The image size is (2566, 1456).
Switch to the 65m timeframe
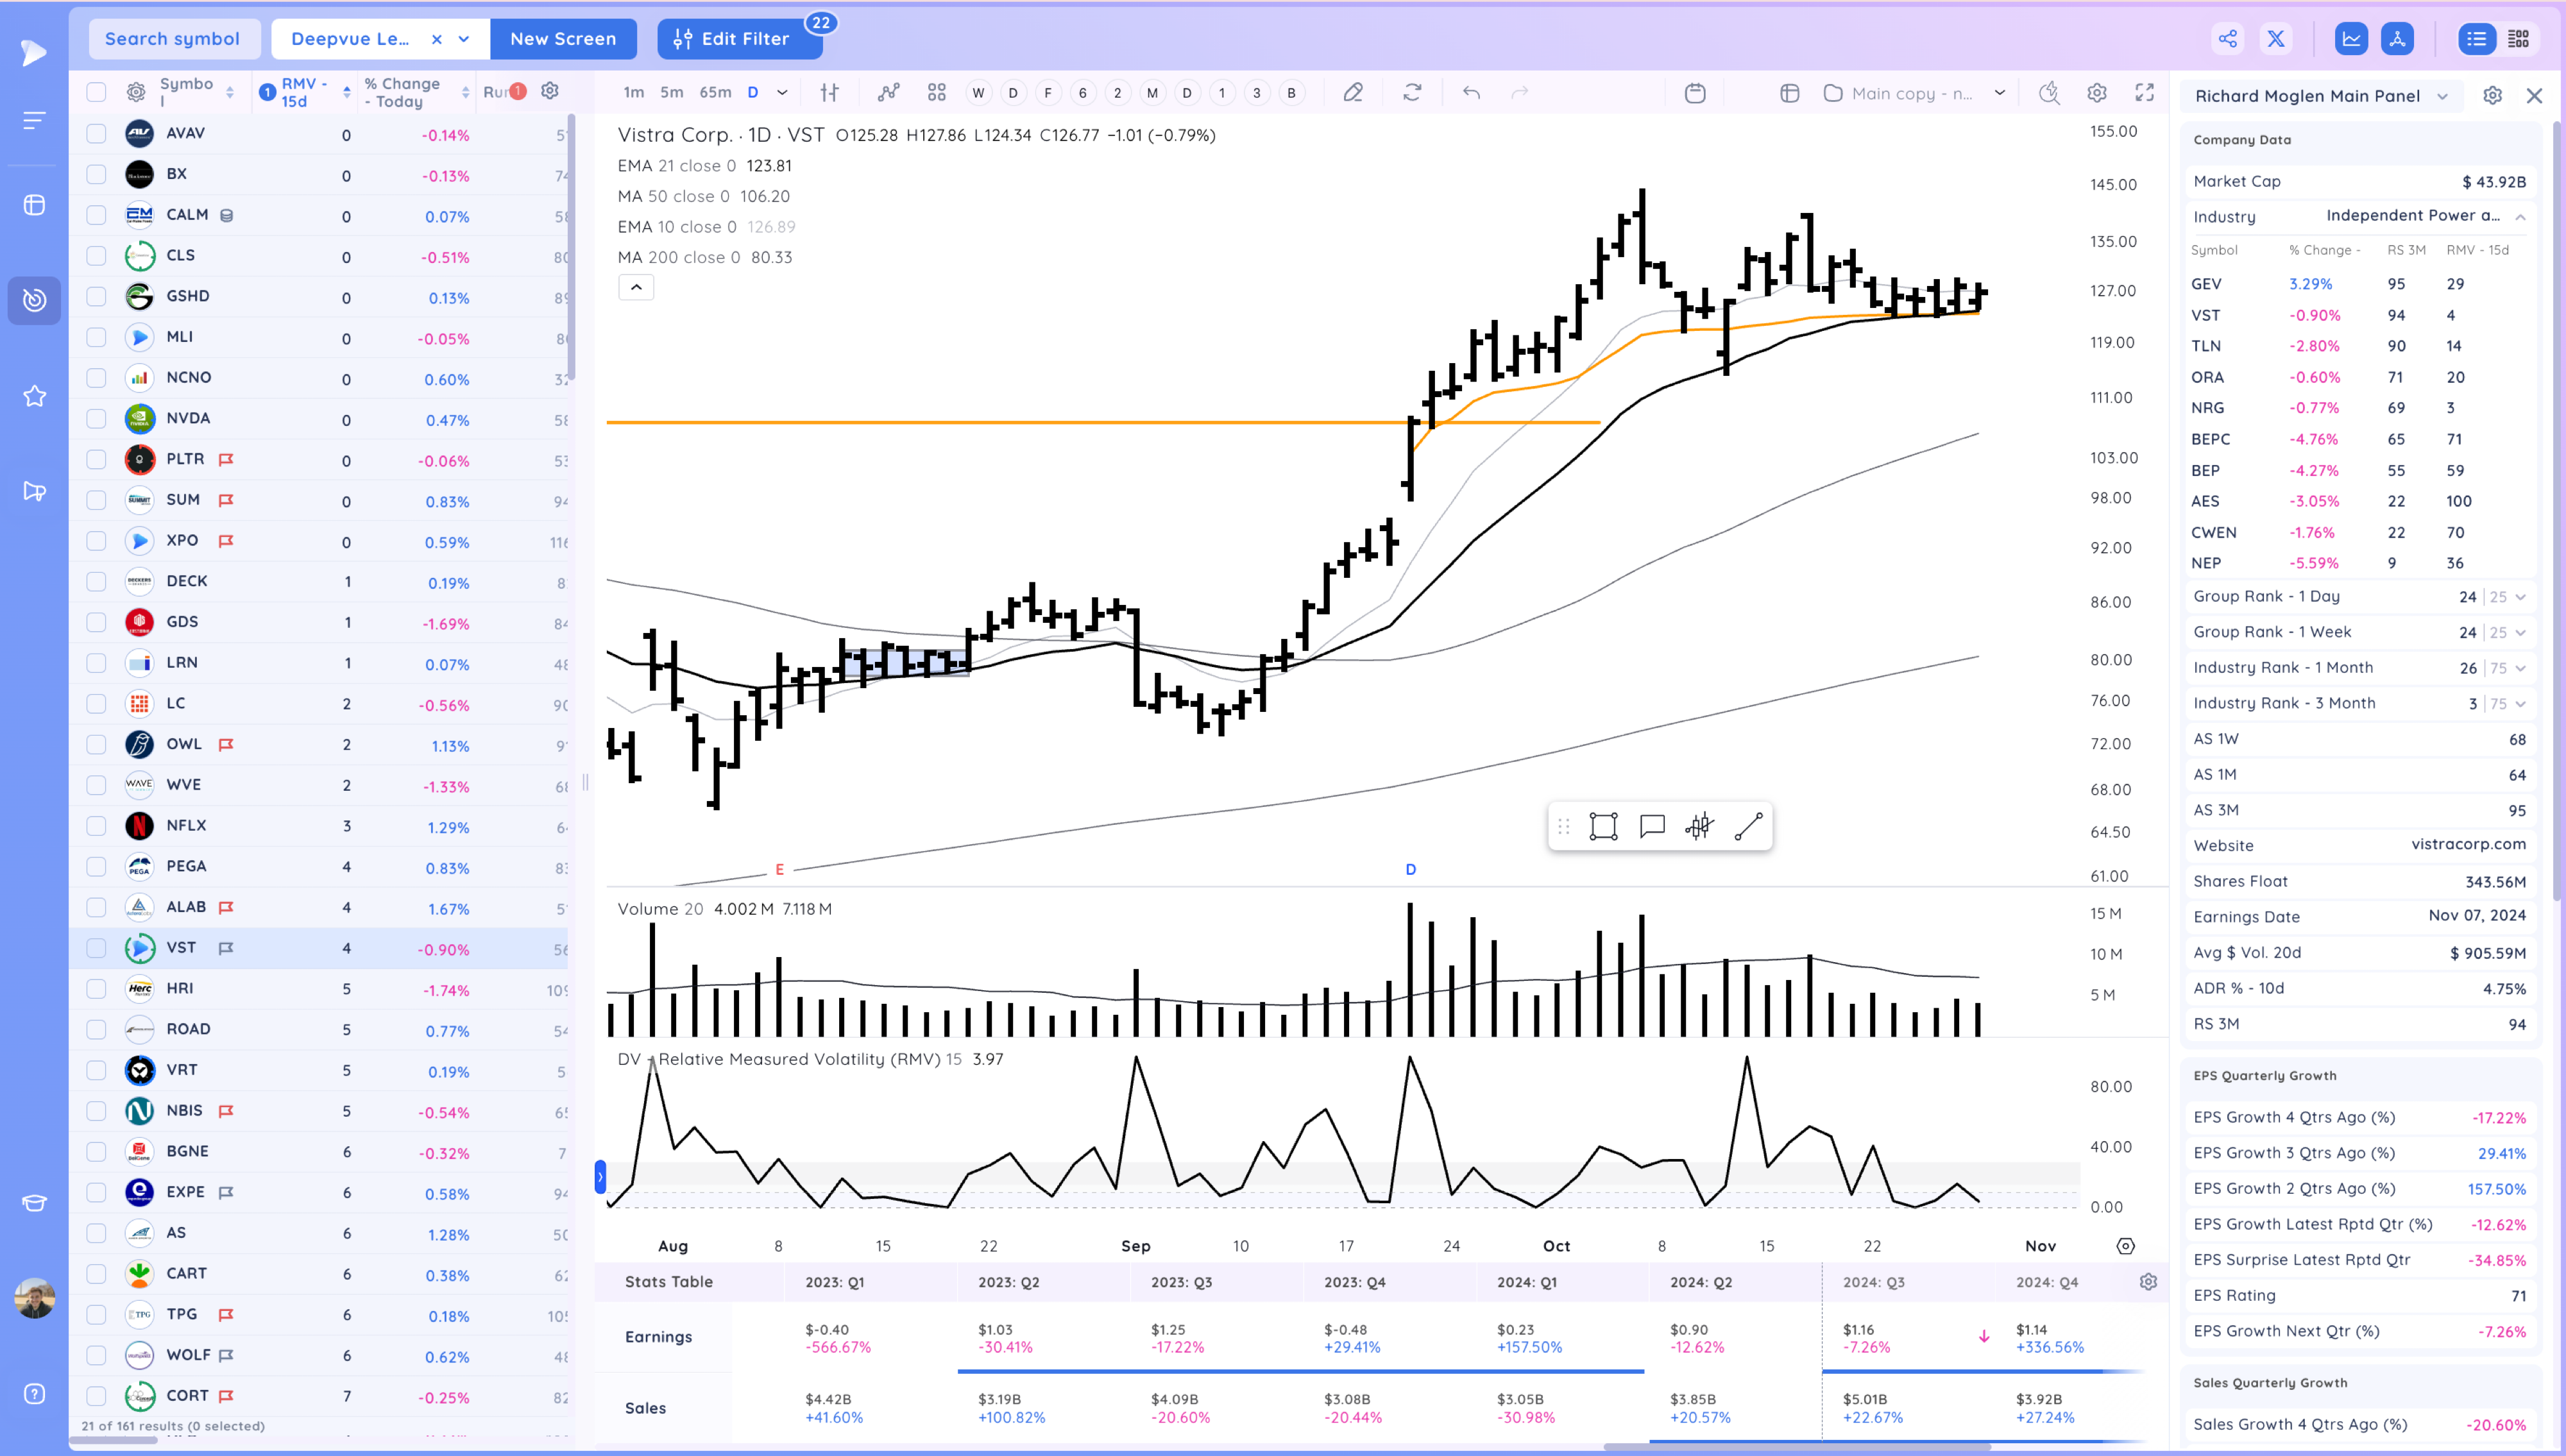(714, 92)
